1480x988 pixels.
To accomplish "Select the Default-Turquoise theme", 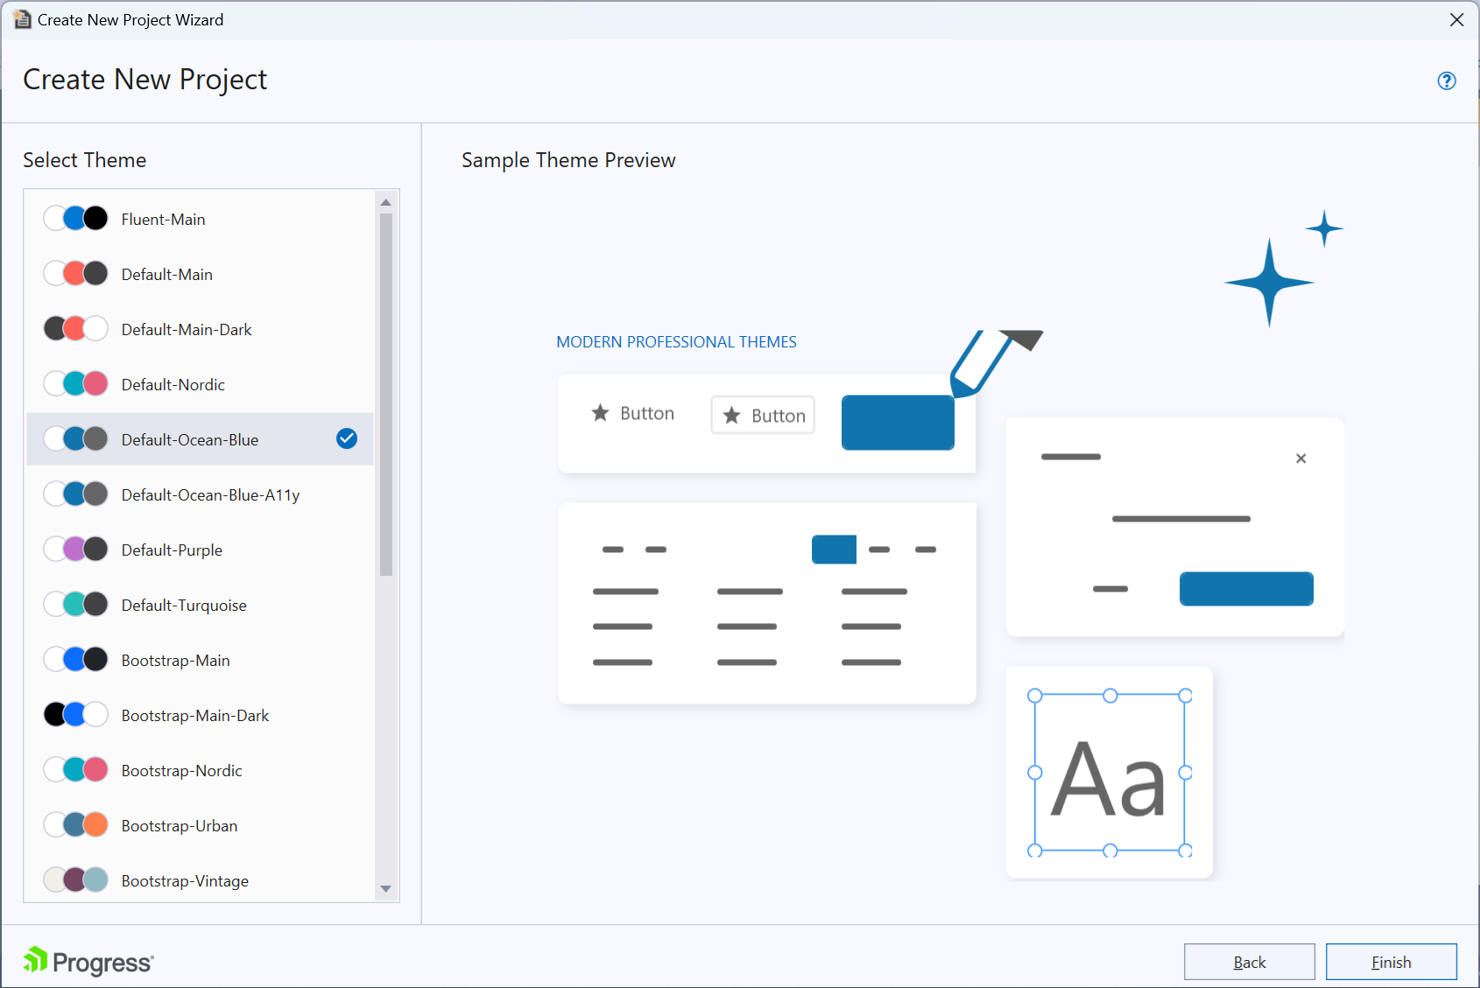I will (184, 604).
